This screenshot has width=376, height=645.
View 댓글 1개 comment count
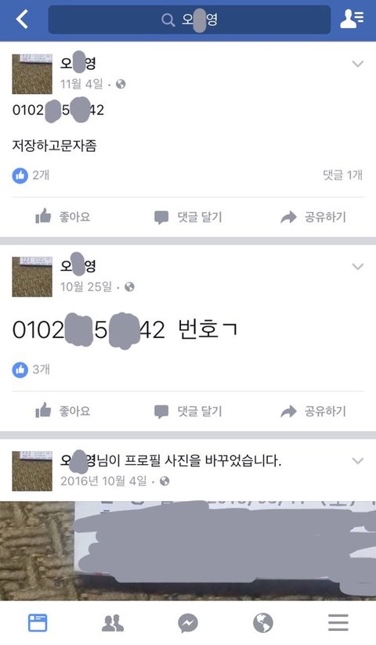click(342, 175)
